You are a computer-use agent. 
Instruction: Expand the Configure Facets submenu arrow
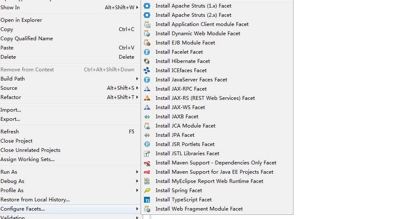pyautogui.click(x=137, y=209)
